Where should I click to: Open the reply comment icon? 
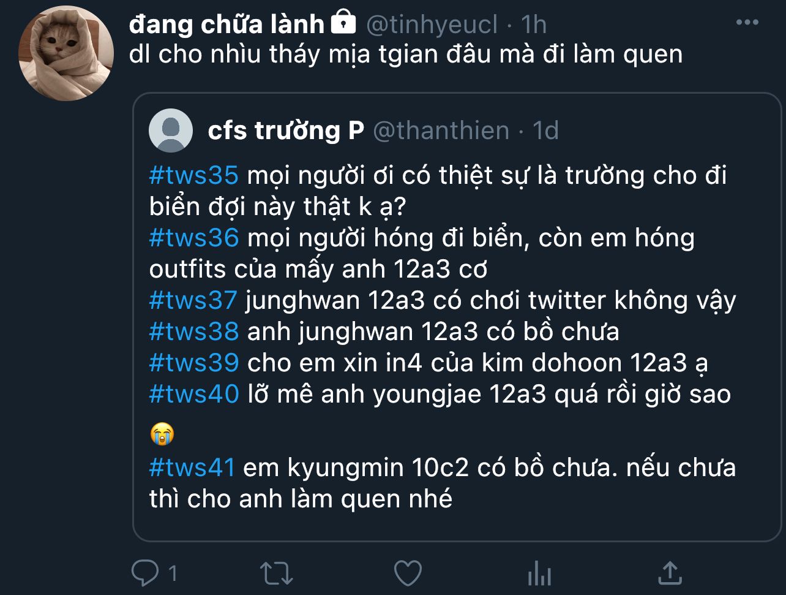coord(145,574)
